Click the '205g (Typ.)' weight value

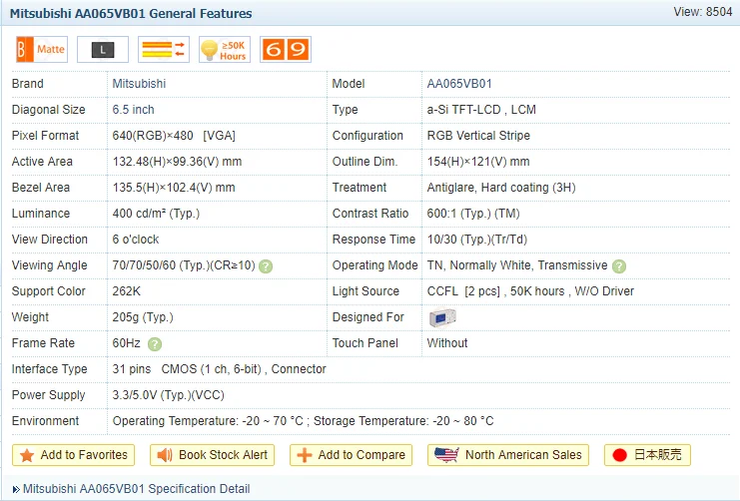[x=143, y=317]
